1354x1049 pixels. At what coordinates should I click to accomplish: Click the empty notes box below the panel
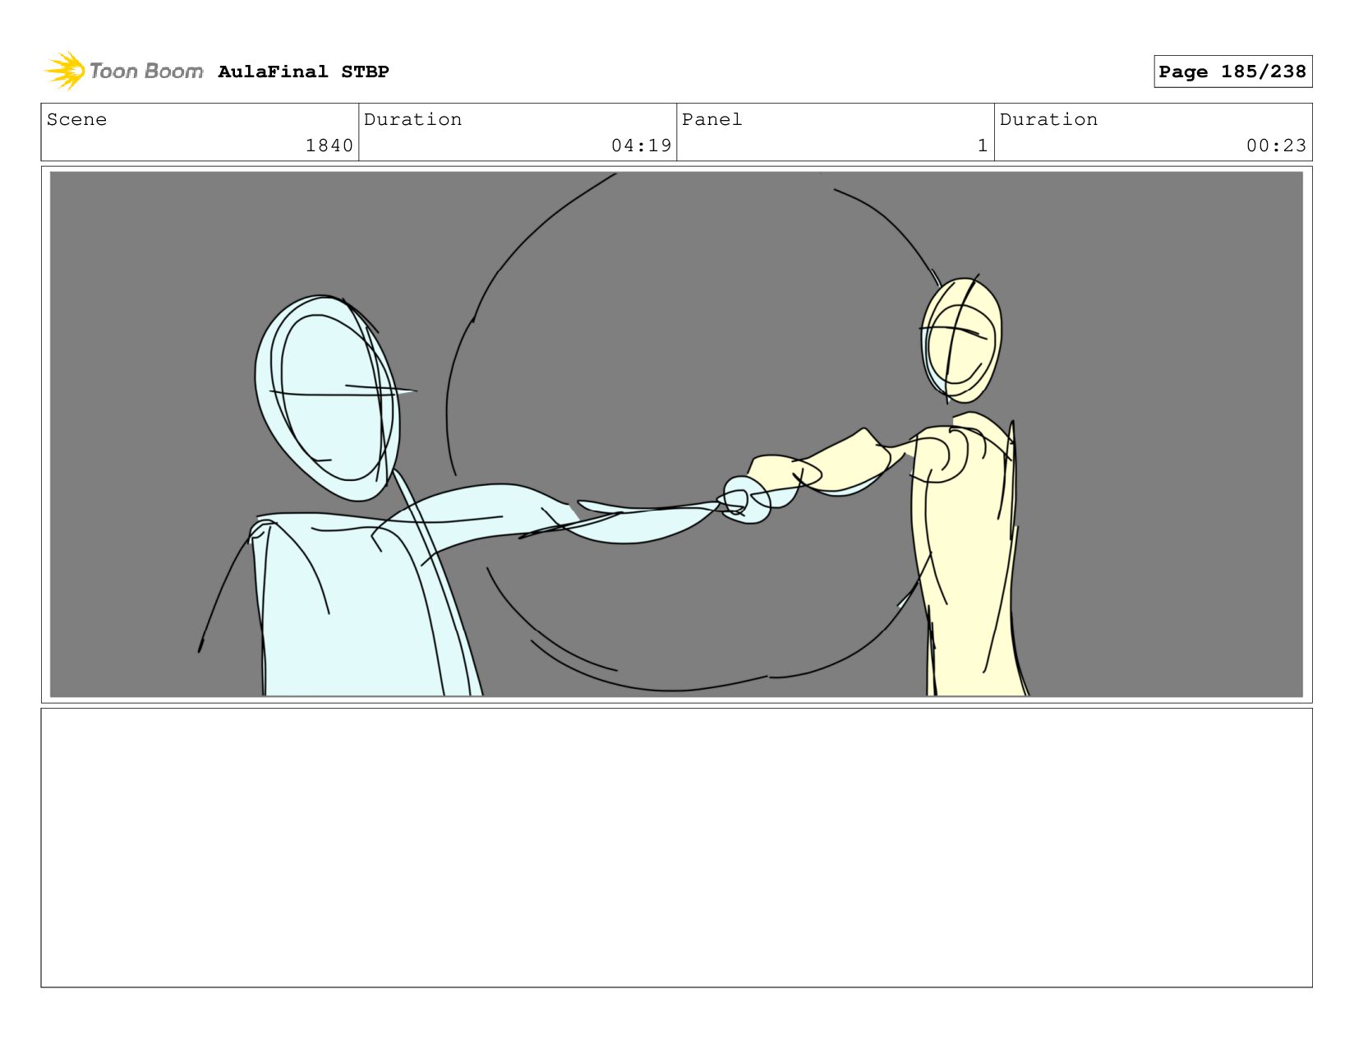point(676,848)
